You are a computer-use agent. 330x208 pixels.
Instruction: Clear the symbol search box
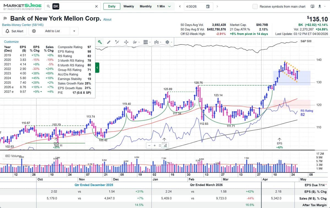tap(96, 6)
